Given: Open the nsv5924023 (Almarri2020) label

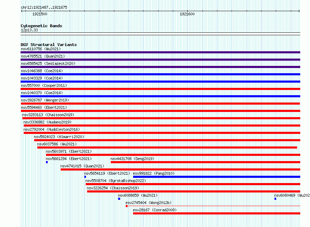Looking at the screenshot, I should (x=59, y=137).
